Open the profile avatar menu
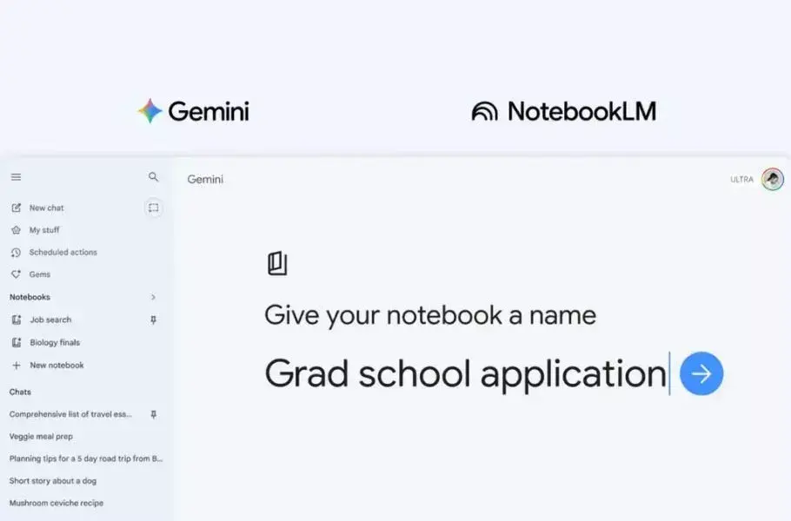The height and width of the screenshot is (521, 791). 770,180
